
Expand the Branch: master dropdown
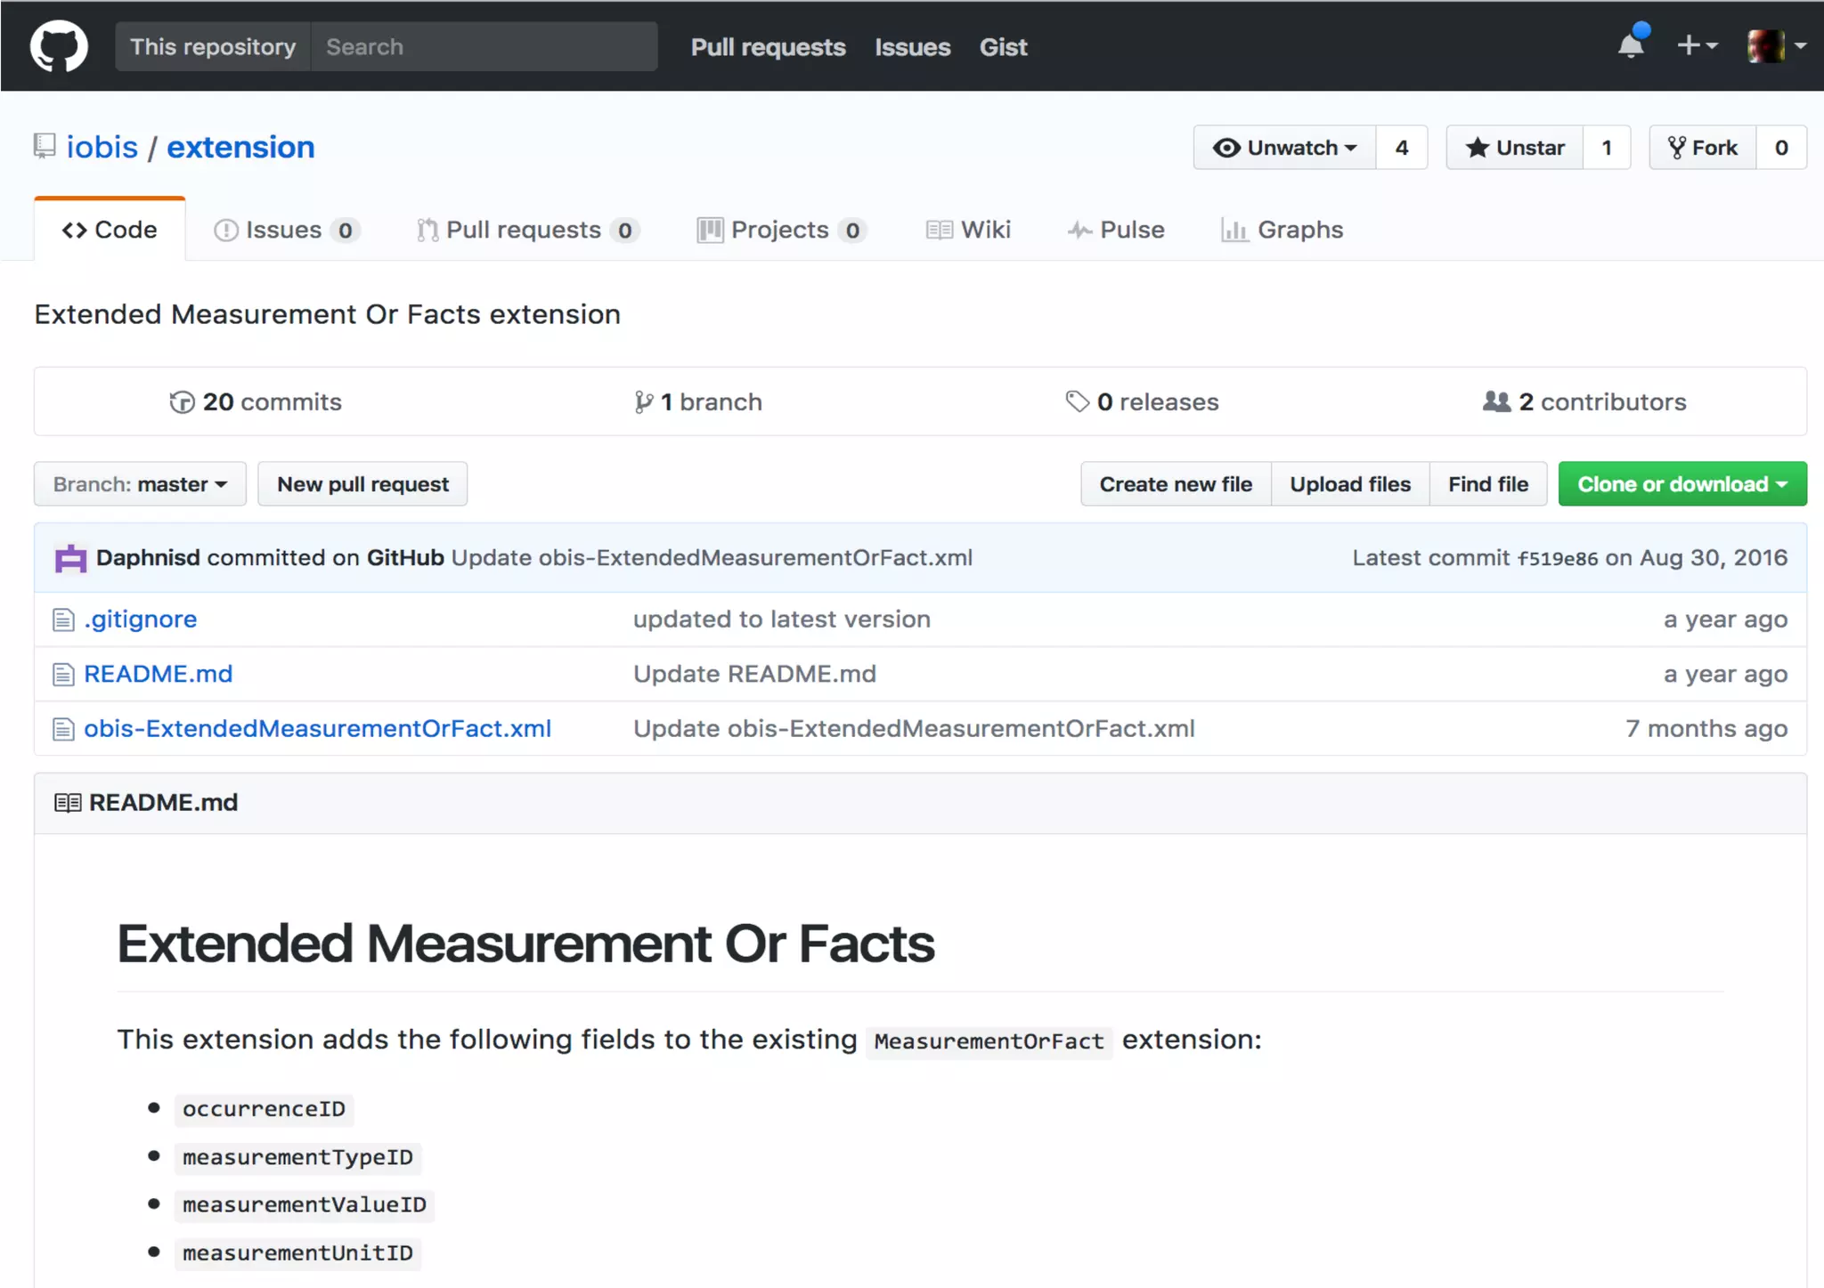coord(140,484)
